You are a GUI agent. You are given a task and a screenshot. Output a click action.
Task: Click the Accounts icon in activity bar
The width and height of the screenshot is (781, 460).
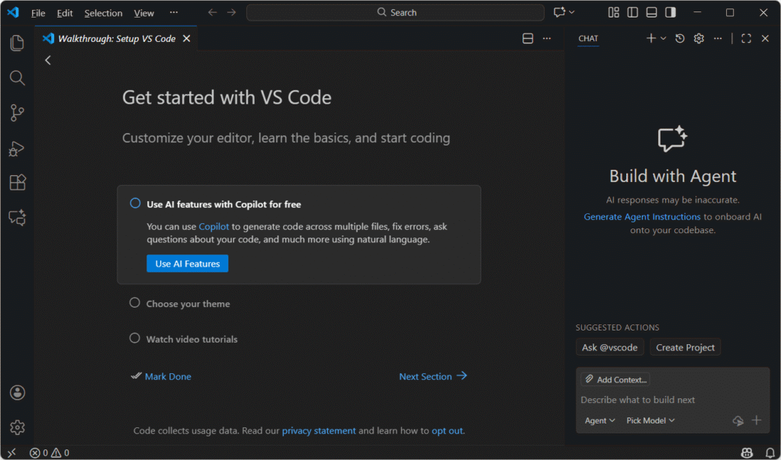(x=17, y=392)
